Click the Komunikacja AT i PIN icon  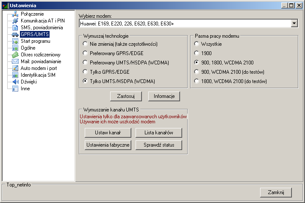tap(15, 21)
